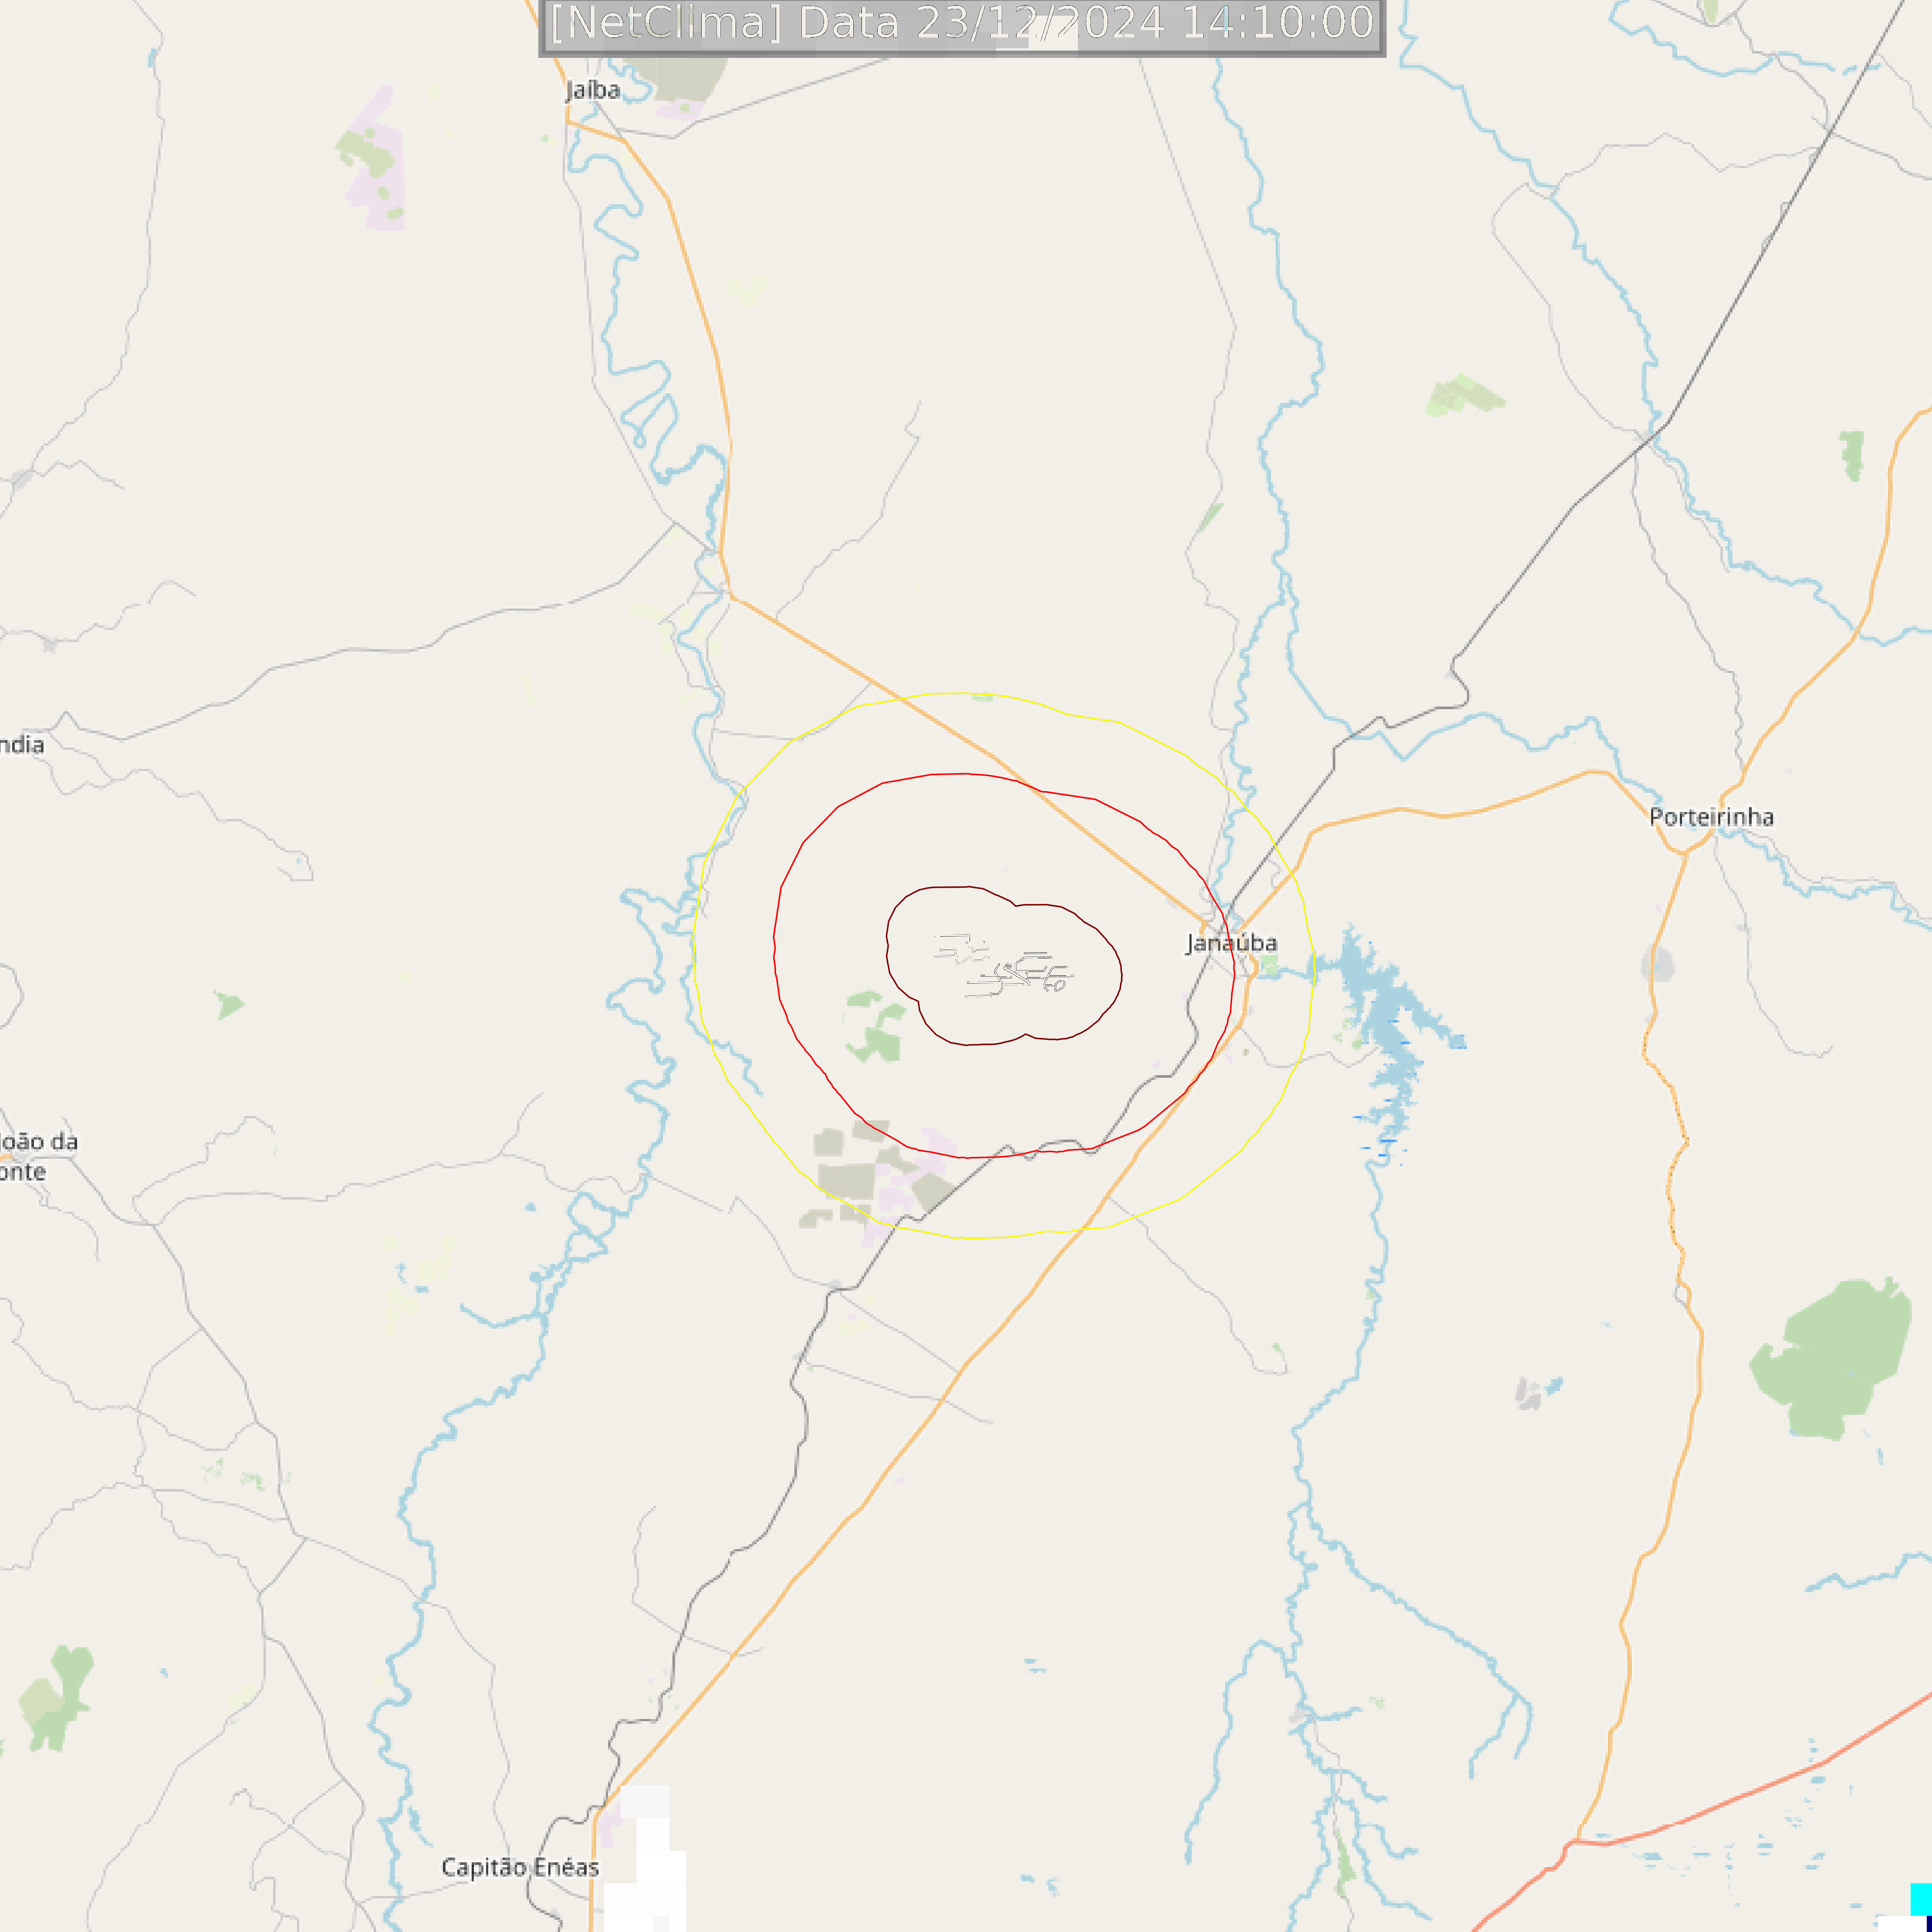This screenshot has height=1932, width=1932.
Task: Click the cut-off 'ndia' town label
Action: click(x=22, y=745)
